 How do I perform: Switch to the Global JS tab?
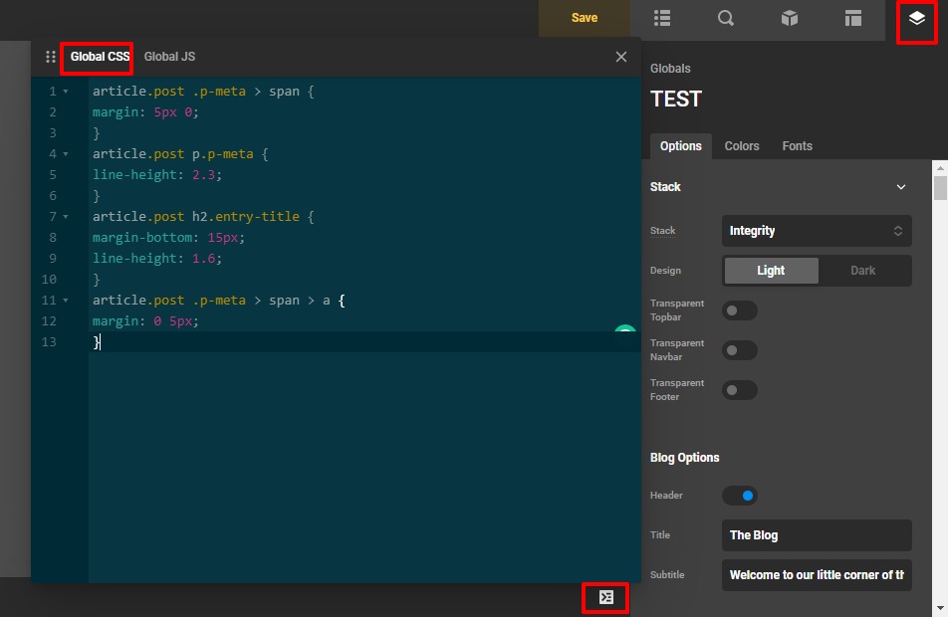(x=169, y=57)
